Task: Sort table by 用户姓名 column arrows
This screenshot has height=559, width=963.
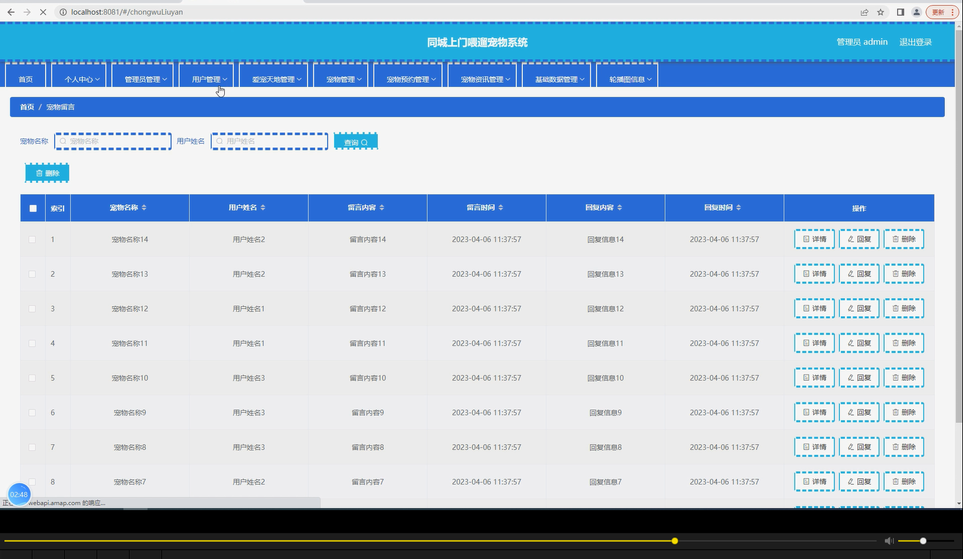Action: [263, 208]
